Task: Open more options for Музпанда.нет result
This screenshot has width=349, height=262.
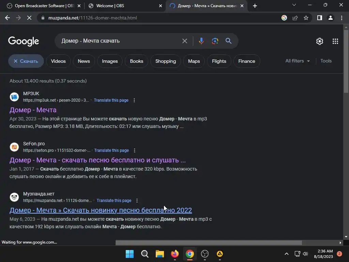Action: click(x=137, y=201)
